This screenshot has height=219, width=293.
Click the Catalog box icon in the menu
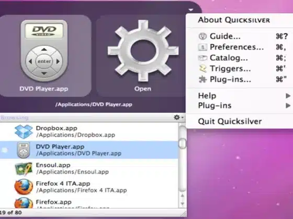202,58
